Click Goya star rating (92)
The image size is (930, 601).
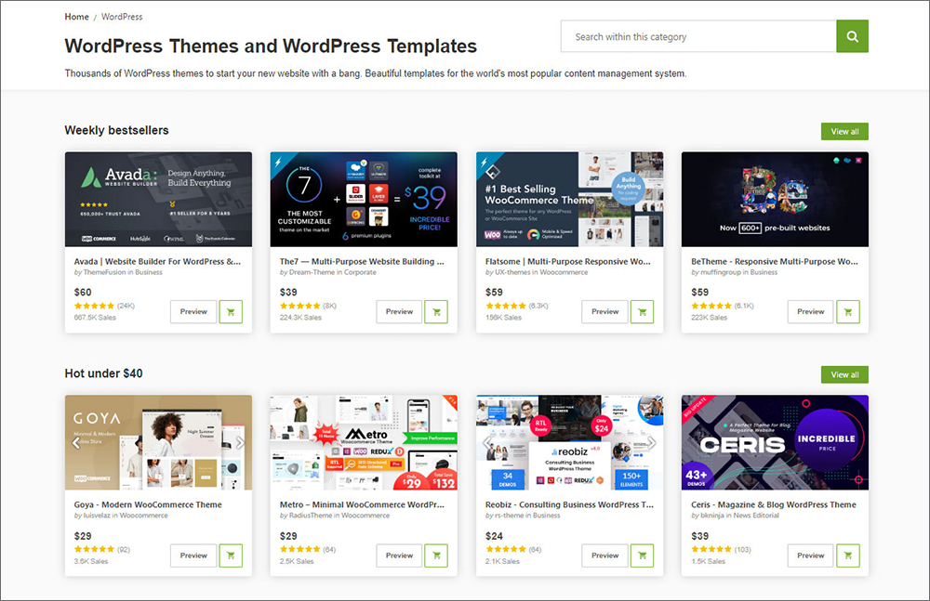[x=94, y=549]
